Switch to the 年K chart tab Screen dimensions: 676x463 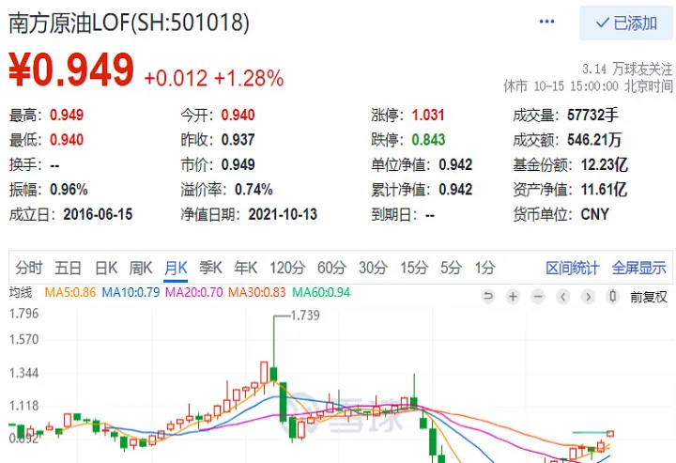(x=245, y=268)
